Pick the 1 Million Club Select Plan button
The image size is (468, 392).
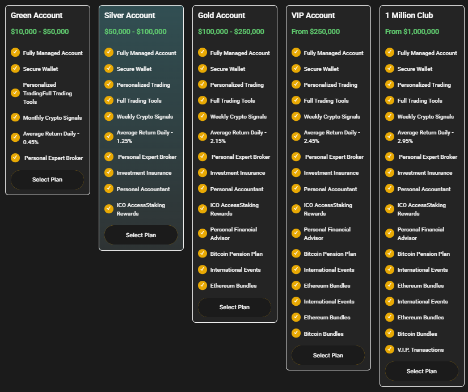click(421, 371)
